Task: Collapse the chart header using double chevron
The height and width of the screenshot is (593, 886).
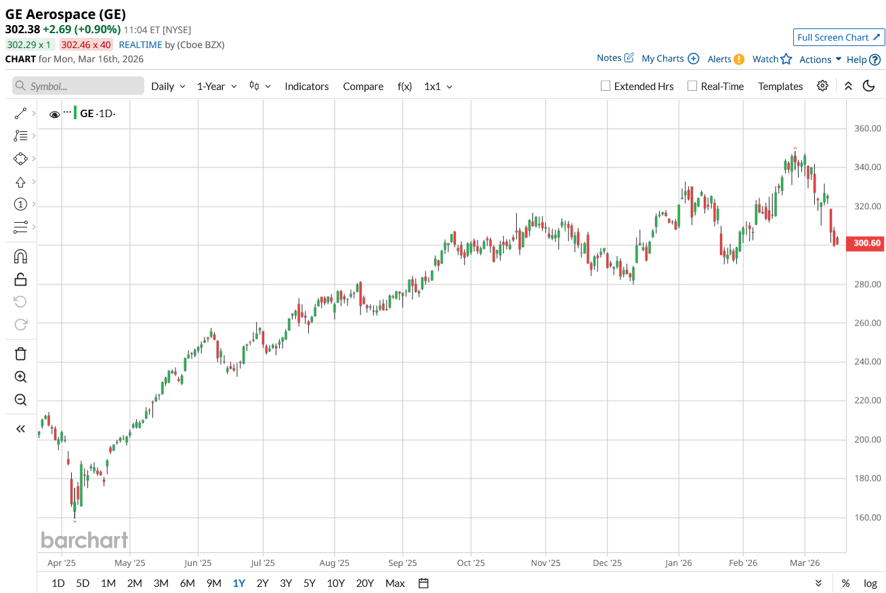Action: point(848,86)
